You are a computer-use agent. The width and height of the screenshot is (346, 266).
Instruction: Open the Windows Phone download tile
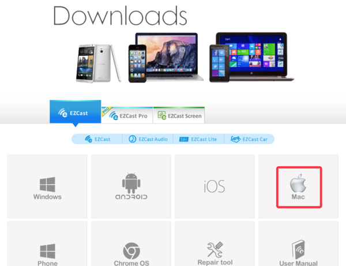pos(47,243)
